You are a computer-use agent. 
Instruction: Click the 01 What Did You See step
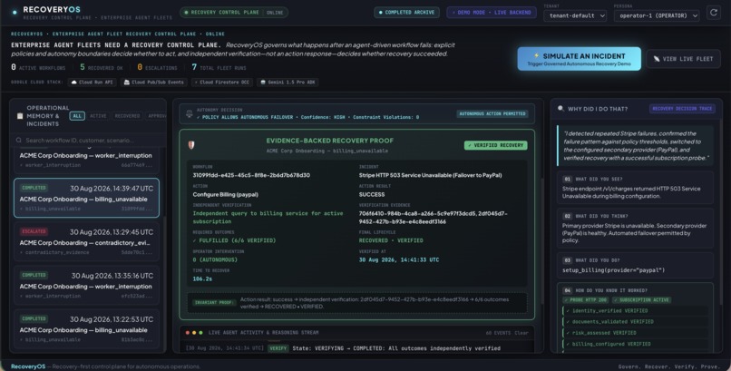[635, 187]
